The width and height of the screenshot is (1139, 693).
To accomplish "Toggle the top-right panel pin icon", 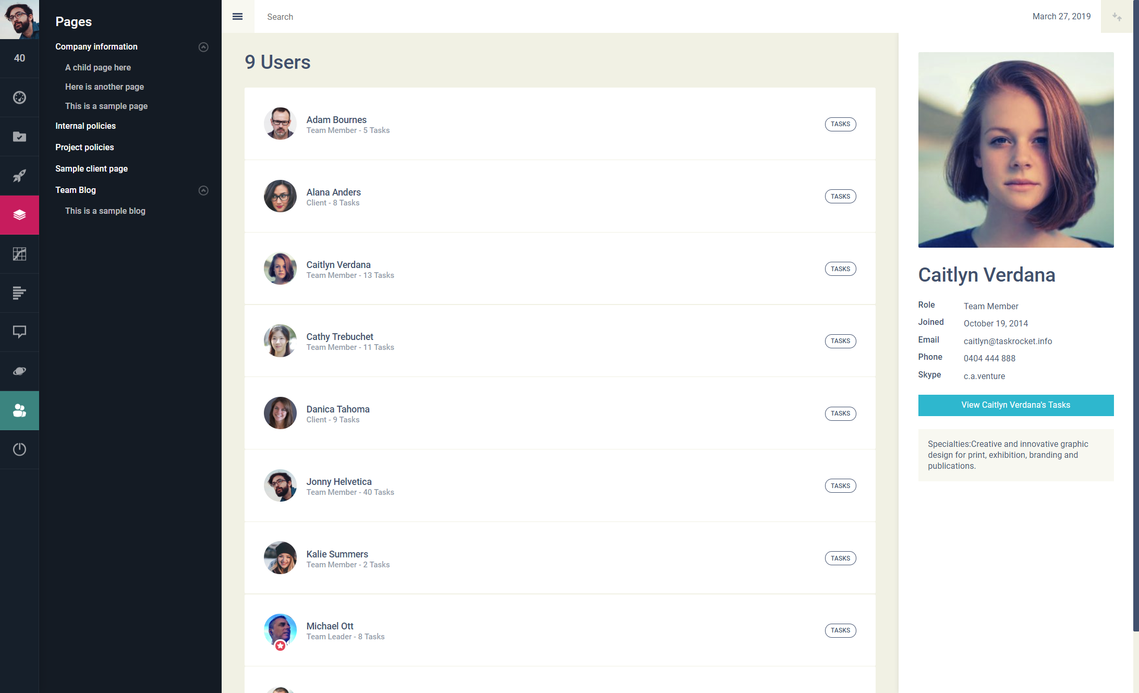I will click(x=1117, y=17).
